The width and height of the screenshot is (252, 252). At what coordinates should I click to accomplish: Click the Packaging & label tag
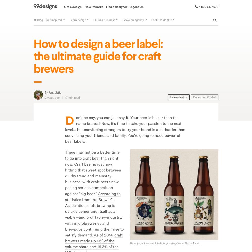pyautogui.click(x=204, y=97)
